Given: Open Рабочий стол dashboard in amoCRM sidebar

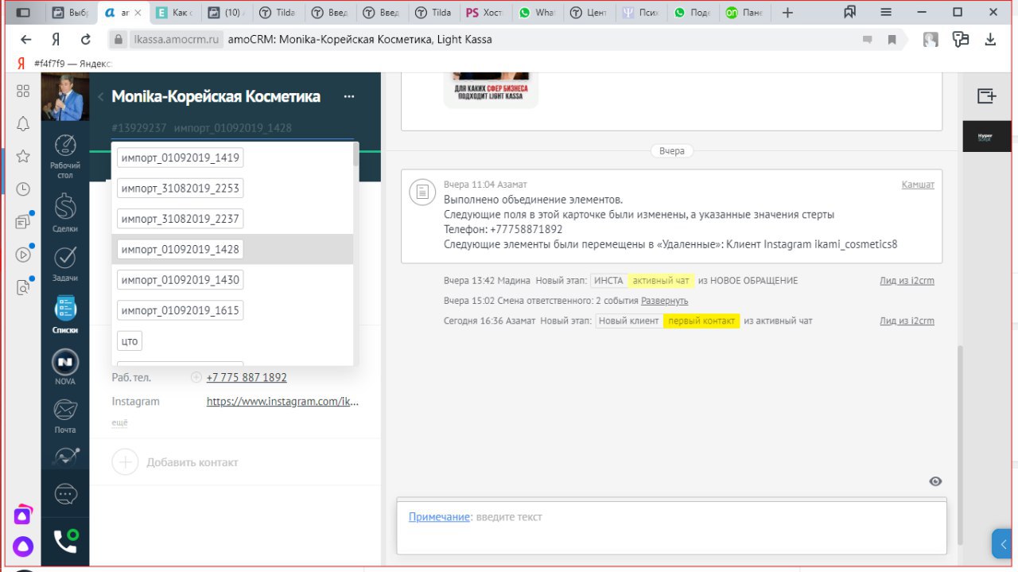Looking at the screenshot, I should point(64,157).
